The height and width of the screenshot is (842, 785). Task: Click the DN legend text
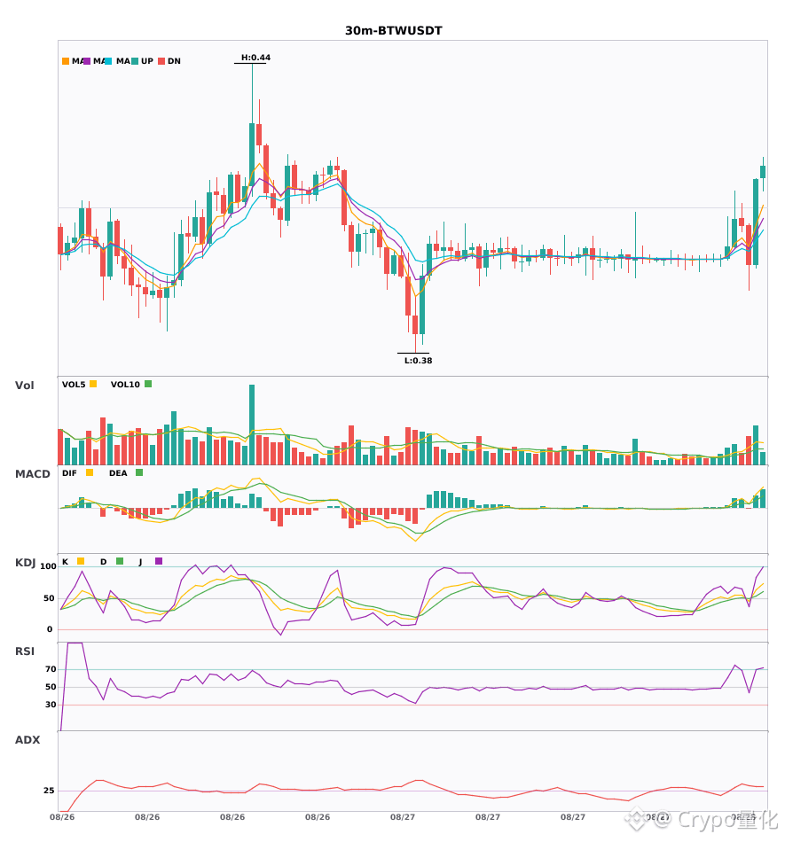(174, 61)
